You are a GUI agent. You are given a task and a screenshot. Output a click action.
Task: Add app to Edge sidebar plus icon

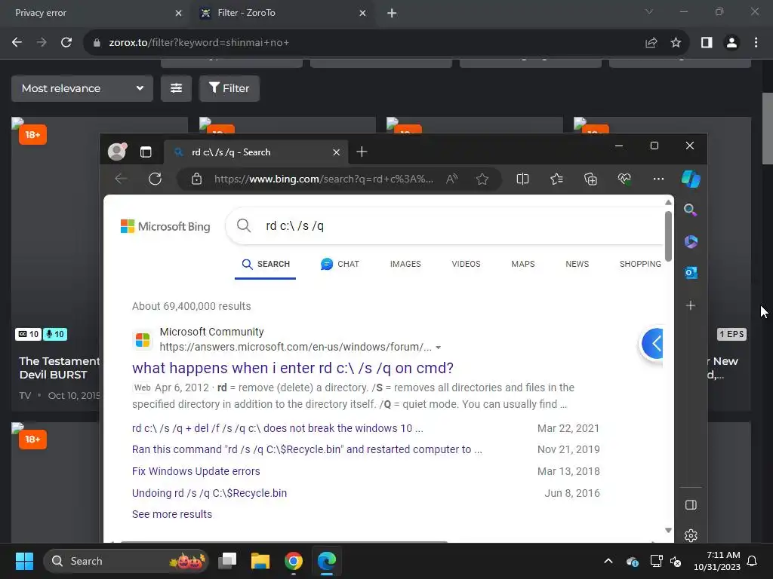pyautogui.click(x=691, y=305)
